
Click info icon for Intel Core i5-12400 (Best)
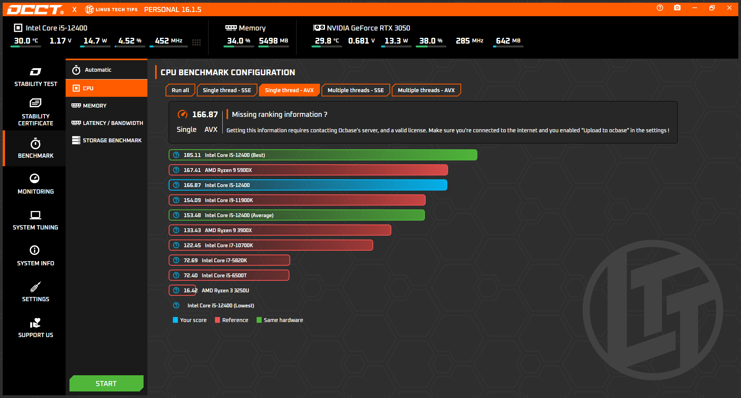coord(176,155)
